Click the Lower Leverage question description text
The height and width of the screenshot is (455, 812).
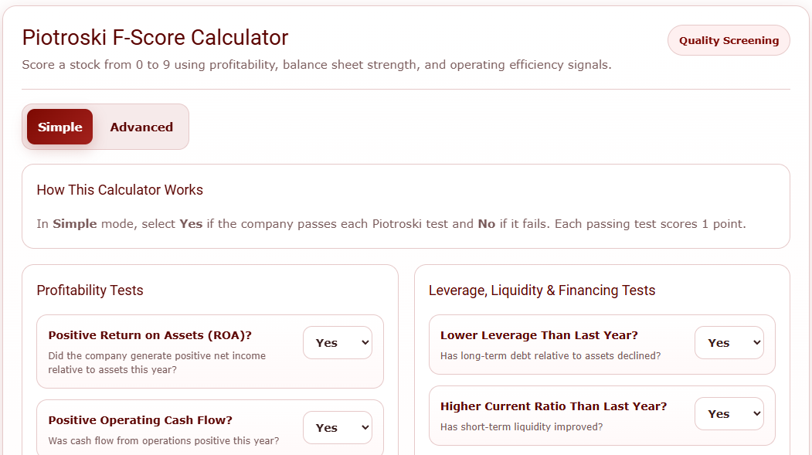[550, 355]
